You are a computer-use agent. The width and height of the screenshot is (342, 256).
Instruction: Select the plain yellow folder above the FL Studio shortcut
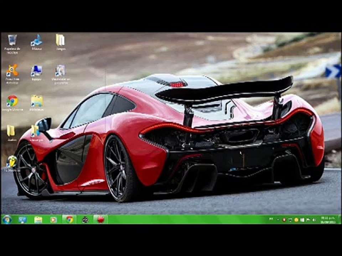pos(11,133)
